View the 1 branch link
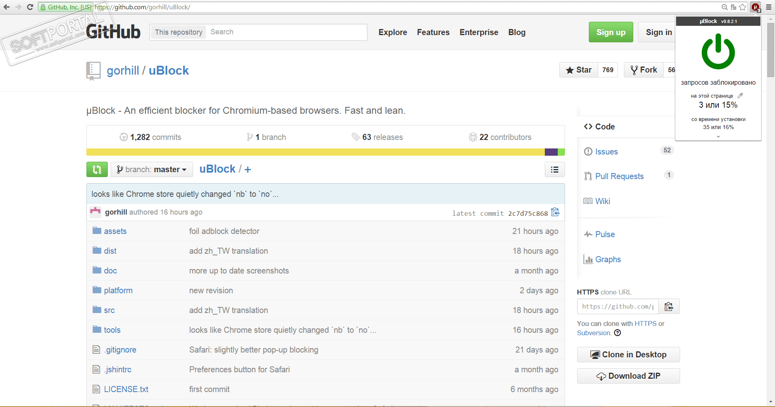 pyautogui.click(x=266, y=137)
